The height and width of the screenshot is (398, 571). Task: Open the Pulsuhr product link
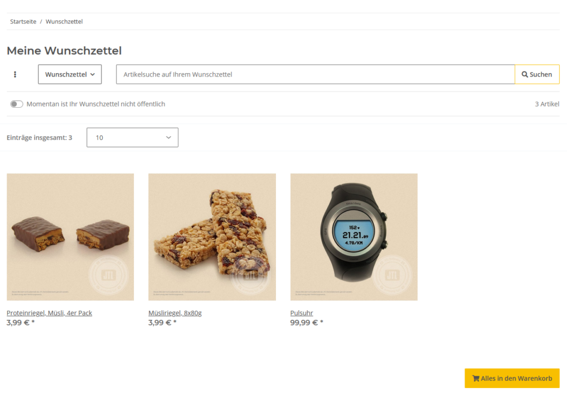(302, 313)
